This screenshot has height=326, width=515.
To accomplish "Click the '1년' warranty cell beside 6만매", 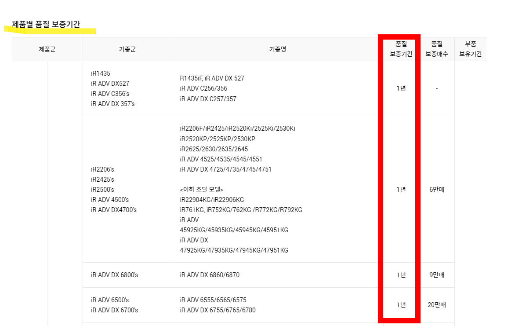I will point(401,190).
